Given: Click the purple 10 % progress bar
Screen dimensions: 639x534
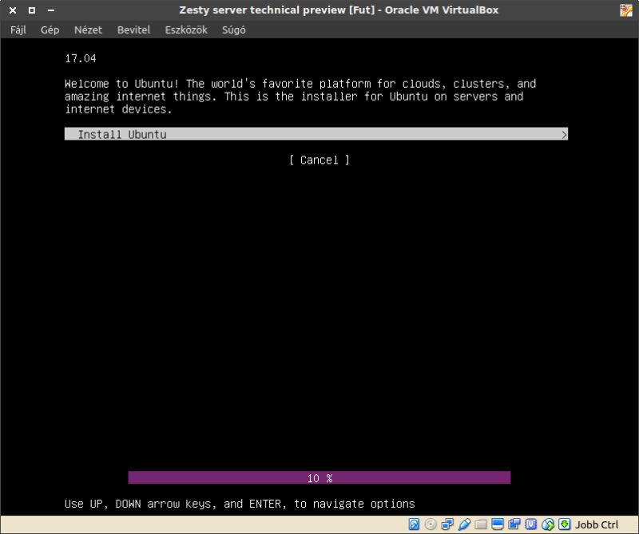Looking at the screenshot, I should (x=319, y=478).
